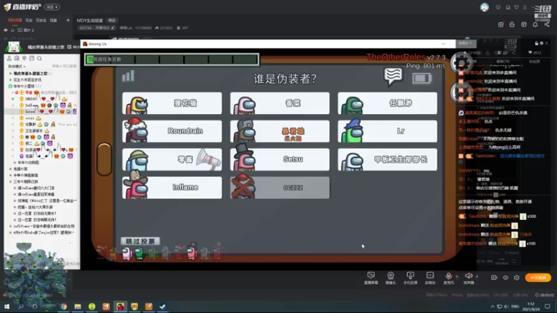557x313 pixels.
Task: Click the total tasks completed progress bar
Action: (172, 59)
